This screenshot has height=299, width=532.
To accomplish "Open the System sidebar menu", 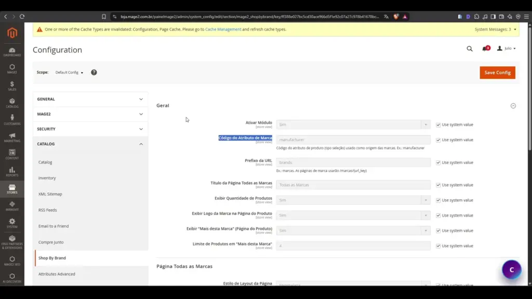I will [x=12, y=223].
